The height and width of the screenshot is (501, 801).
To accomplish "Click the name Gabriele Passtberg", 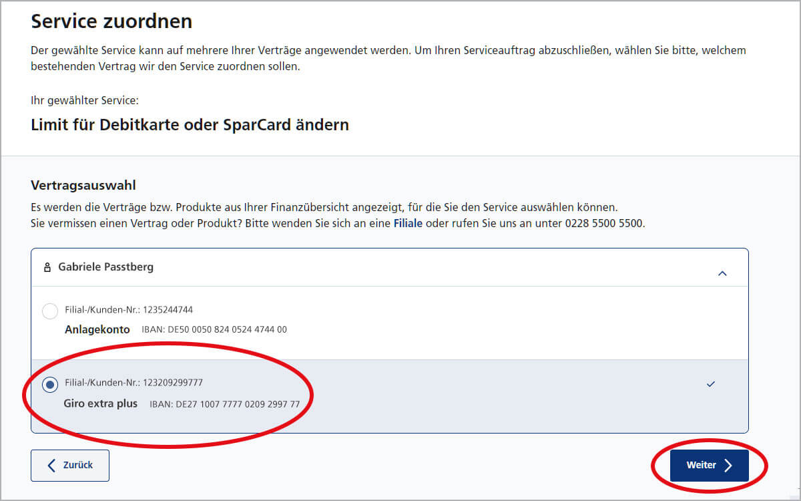I will click(105, 267).
